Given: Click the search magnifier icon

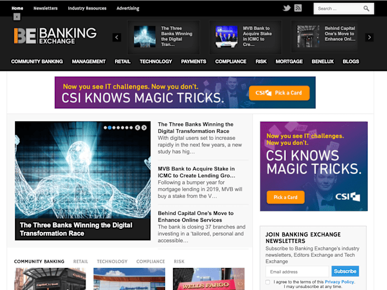Looking at the screenshot, I should 366,9.
